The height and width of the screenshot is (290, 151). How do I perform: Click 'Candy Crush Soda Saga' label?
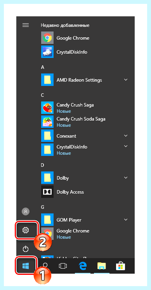(x=81, y=119)
